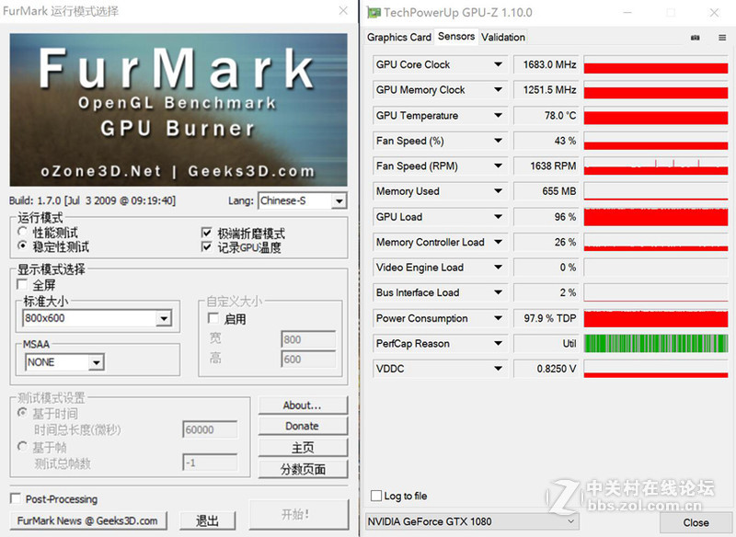Enable the Post-Processing checkbox
736x537 pixels.
(x=16, y=498)
